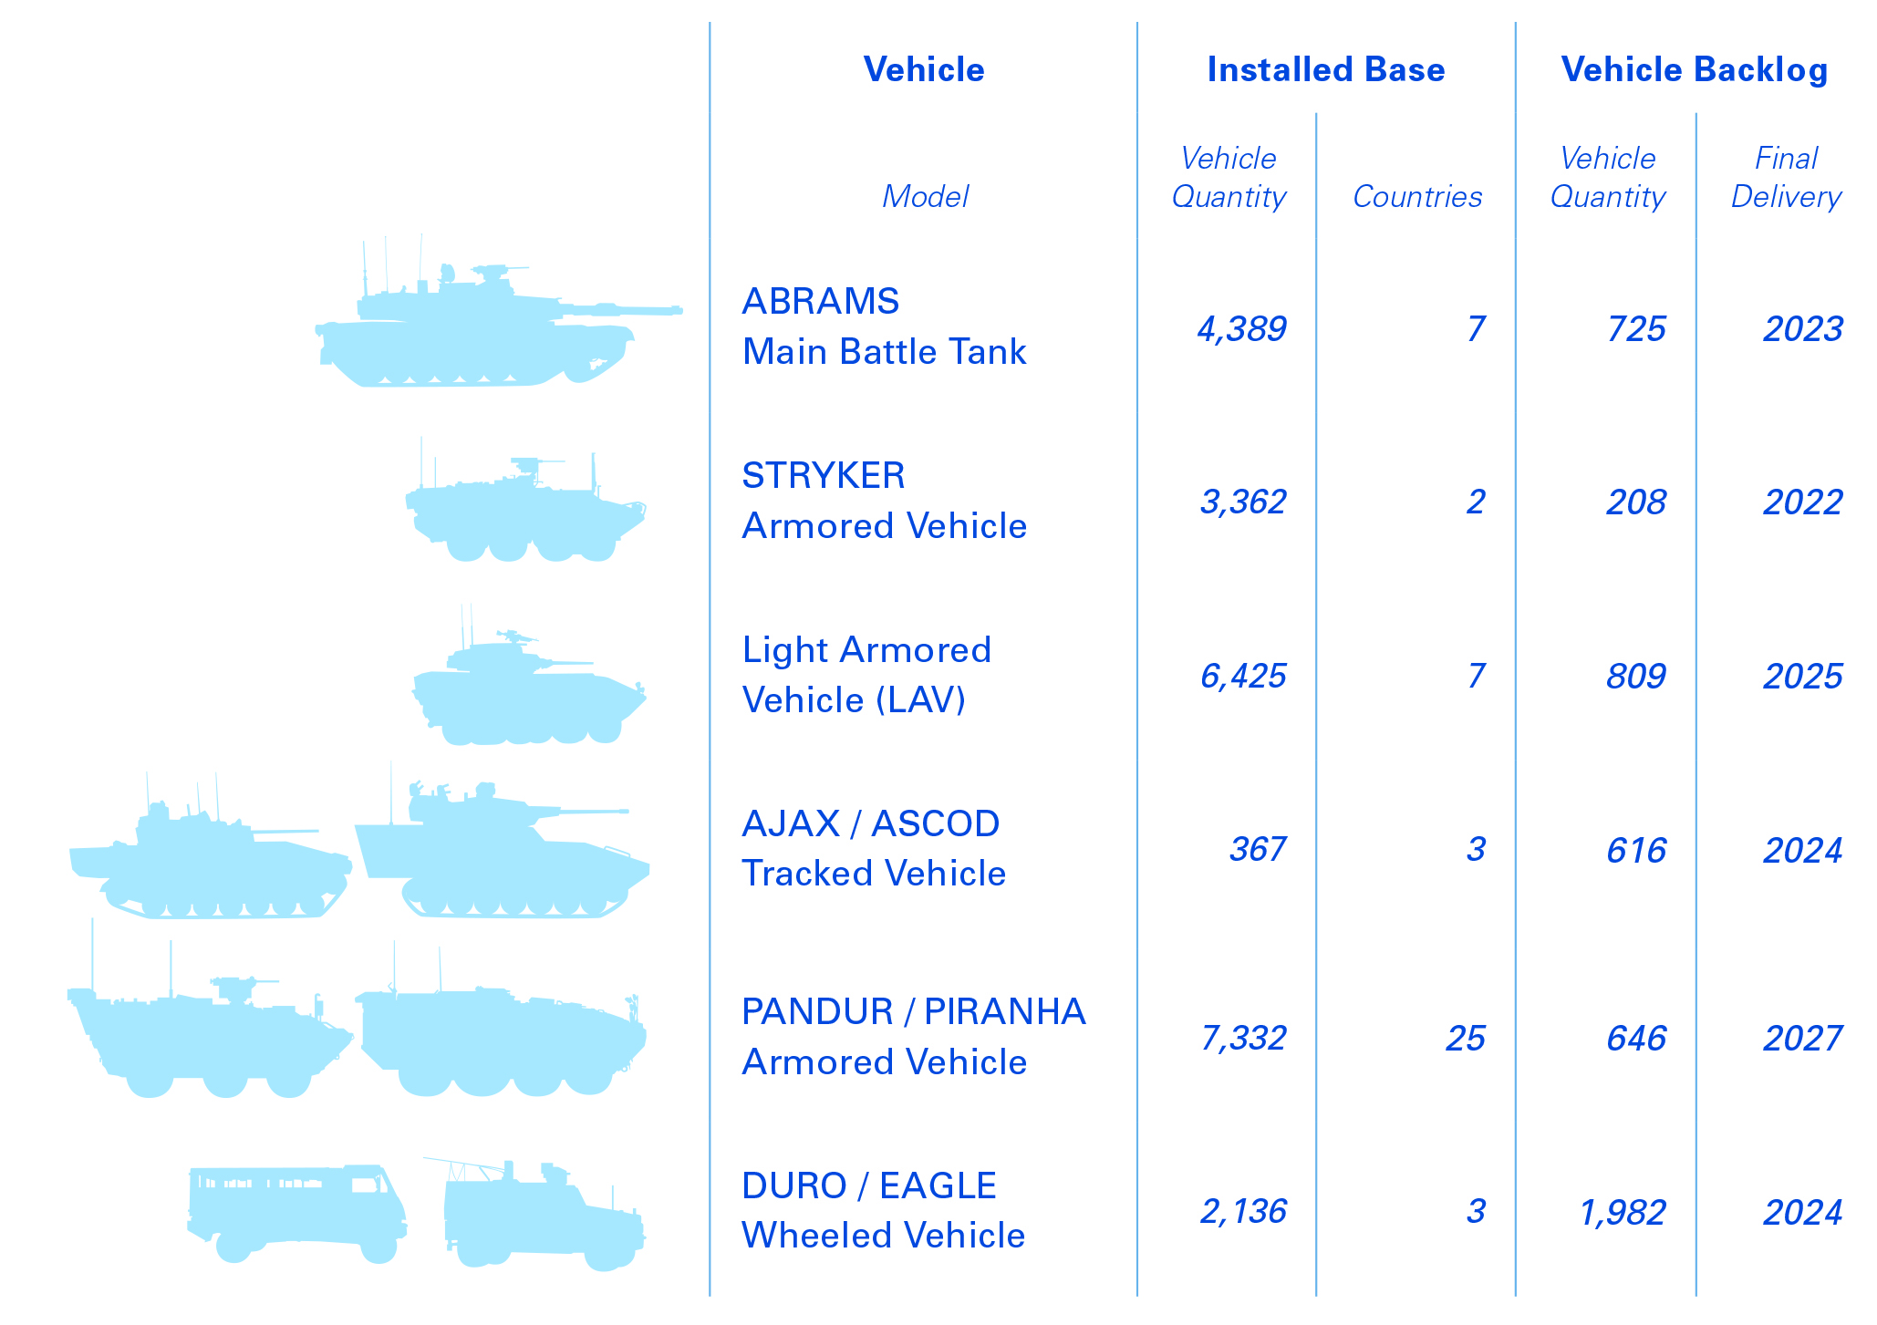Image resolution: width=1877 pixels, height=1325 pixels.
Task: Click the backlog quantity 1,982
Action: (x=1622, y=1212)
